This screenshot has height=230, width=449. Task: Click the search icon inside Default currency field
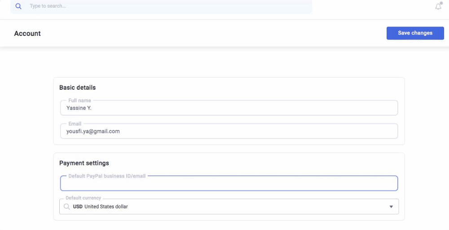66,207
